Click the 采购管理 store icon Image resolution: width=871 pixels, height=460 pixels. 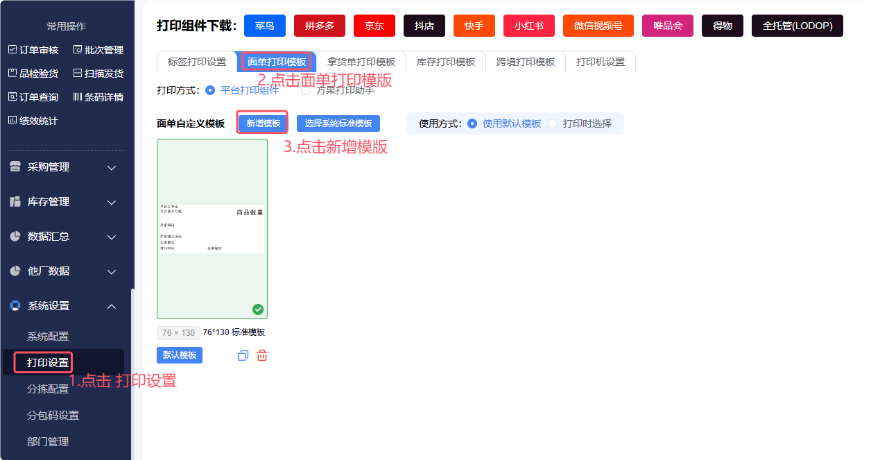[15, 167]
